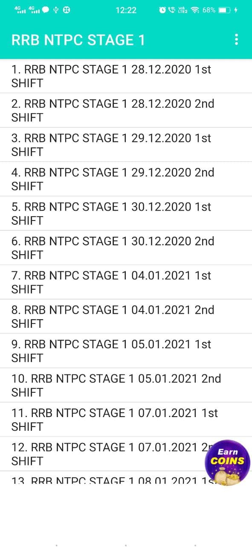
Task: Select item 10 for 05.01.2021 2nd shift
Action: 126,385
